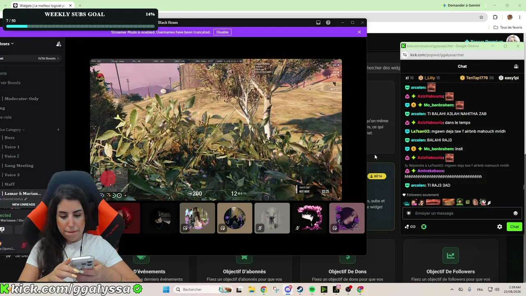Open the channel points icon in Kick chat
526x296 pixels.
[410, 227]
